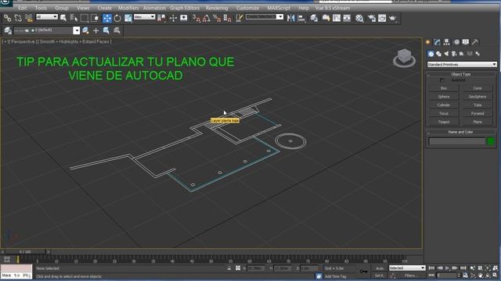
Task: Click the Create New Layer icon
Action: point(85,30)
